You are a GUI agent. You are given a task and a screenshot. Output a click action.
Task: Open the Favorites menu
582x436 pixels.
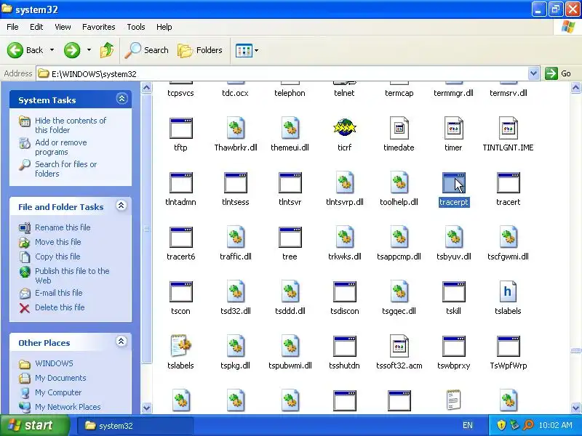coord(99,27)
